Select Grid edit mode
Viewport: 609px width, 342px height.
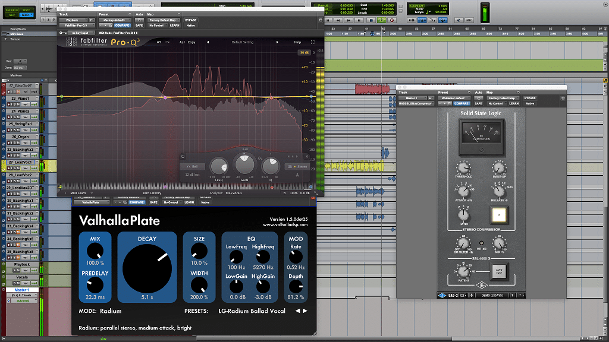(x=25, y=15)
